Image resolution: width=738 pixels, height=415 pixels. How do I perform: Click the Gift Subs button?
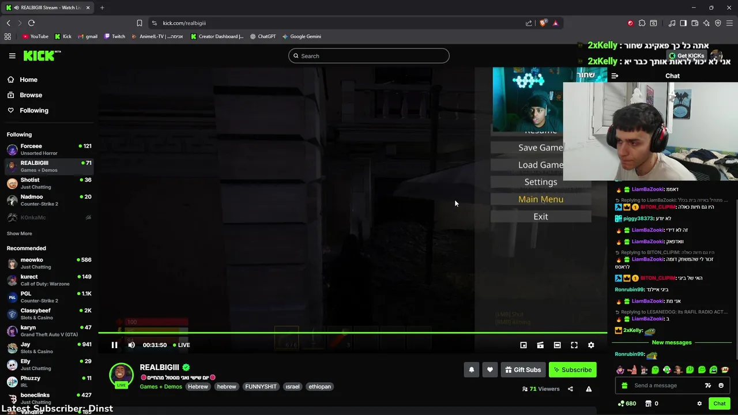pyautogui.click(x=523, y=369)
